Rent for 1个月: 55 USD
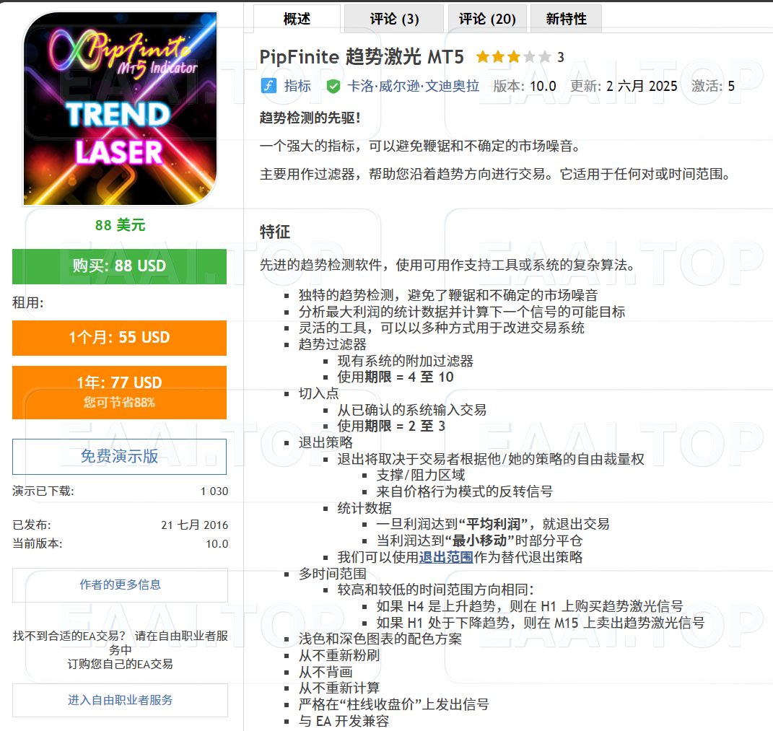 pyautogui.click(x=119, y=338)
